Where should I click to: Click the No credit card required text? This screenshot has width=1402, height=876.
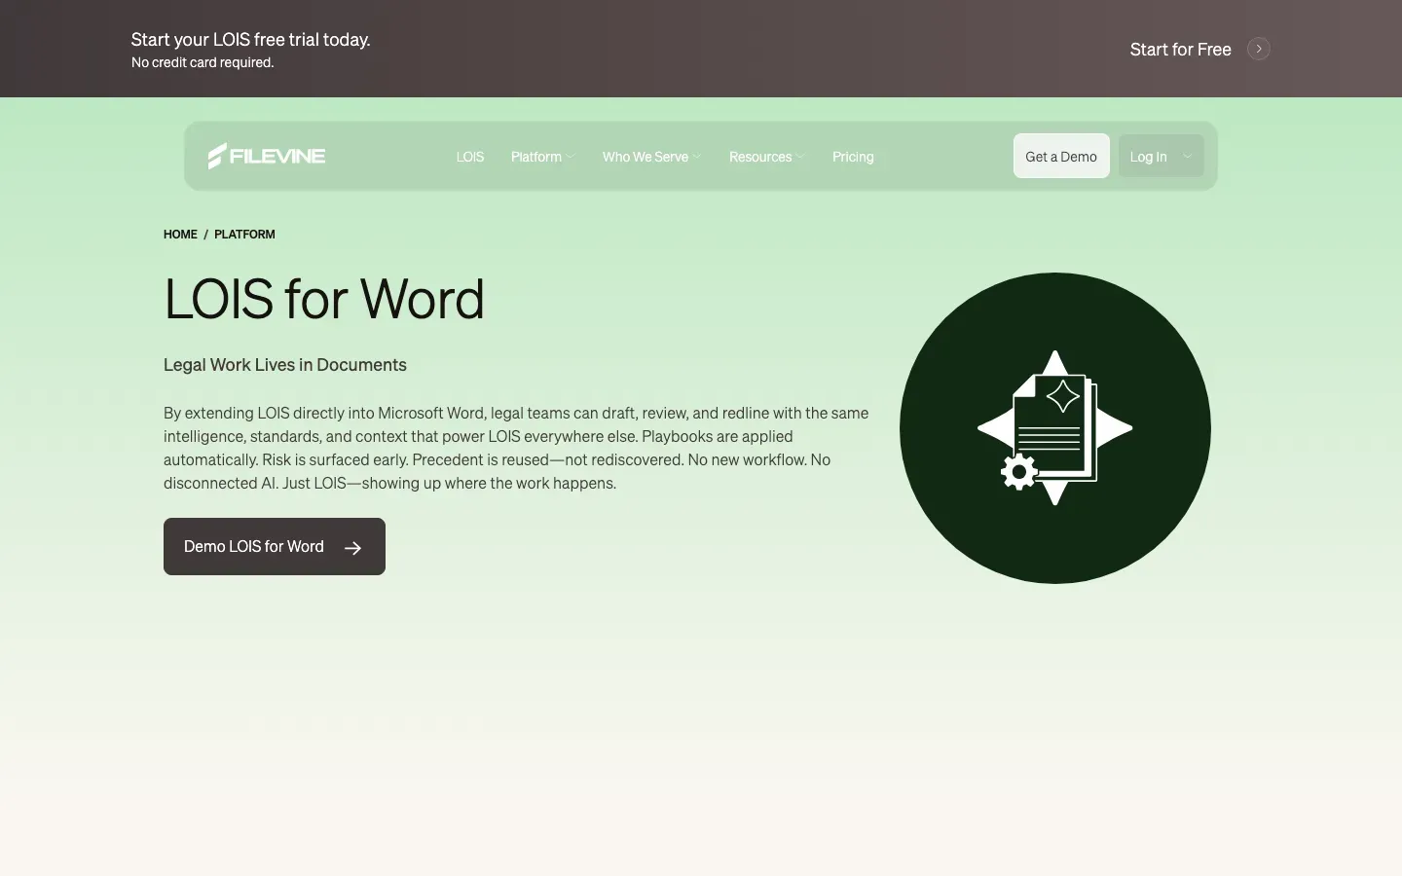click(x=203, y=62)
